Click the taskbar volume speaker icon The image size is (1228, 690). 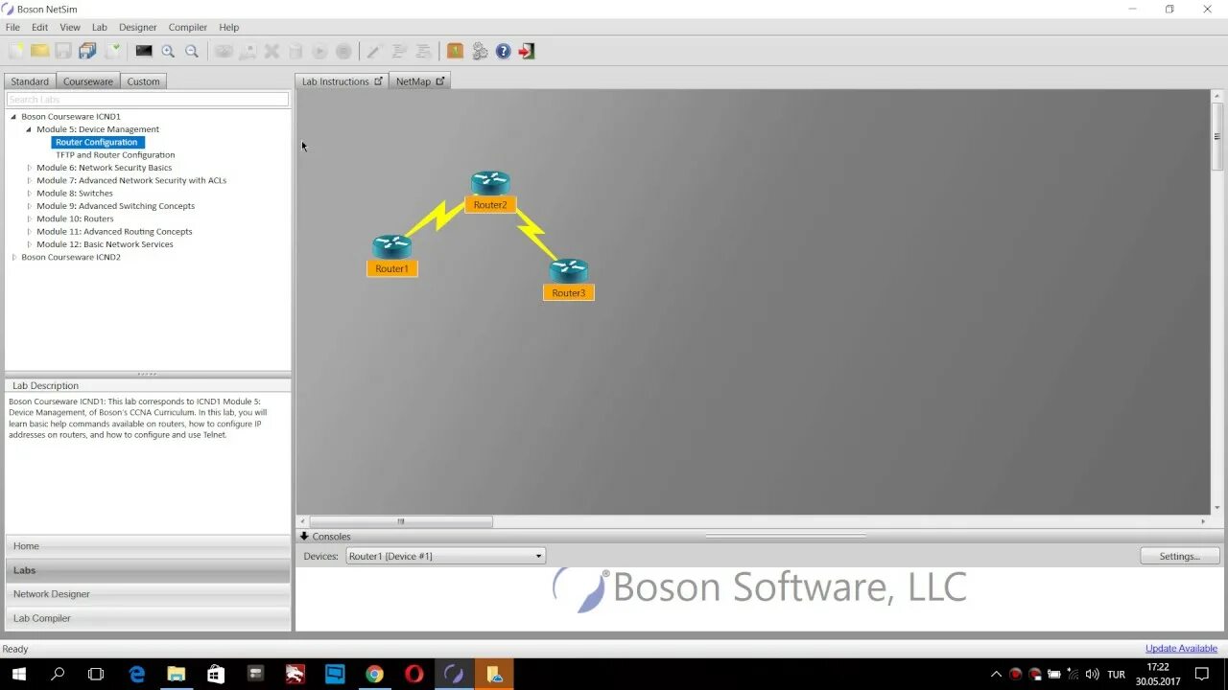(x=1092, y=674)
